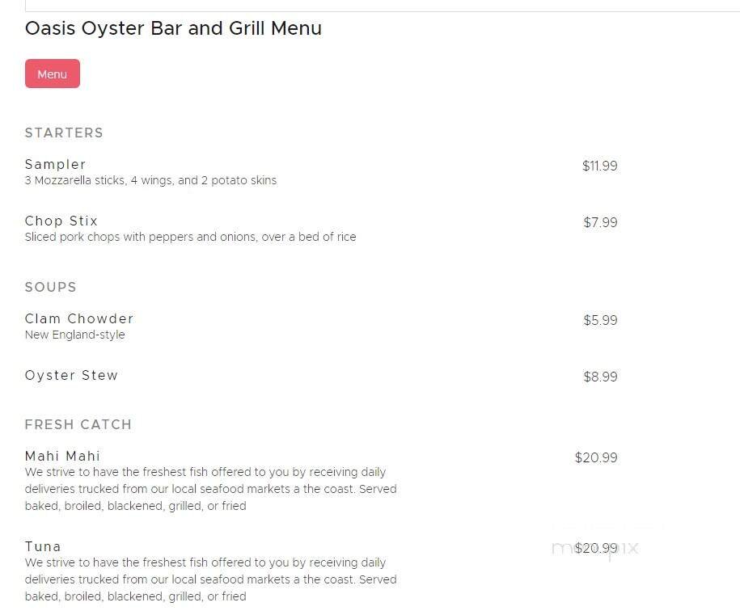740x615 pixels.
Task: Click the Clam Chowder item
Action: (x=78, y=318)
